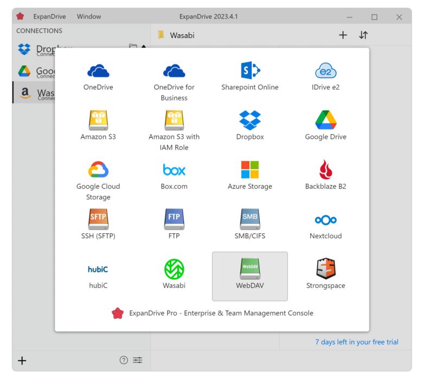Open the settings sliders icon at bottom

(138, 360)
